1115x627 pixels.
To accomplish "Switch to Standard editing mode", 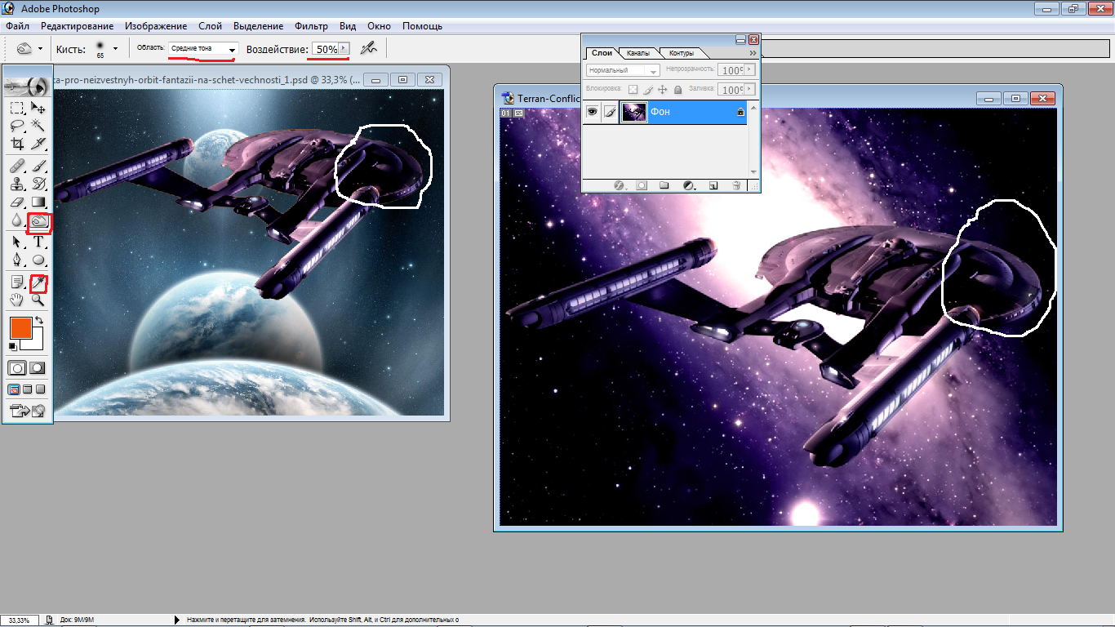I will click(17, 368).
